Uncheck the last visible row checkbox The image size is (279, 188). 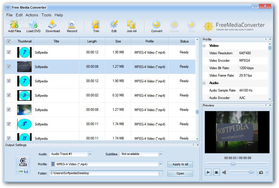tap(9, 138)
